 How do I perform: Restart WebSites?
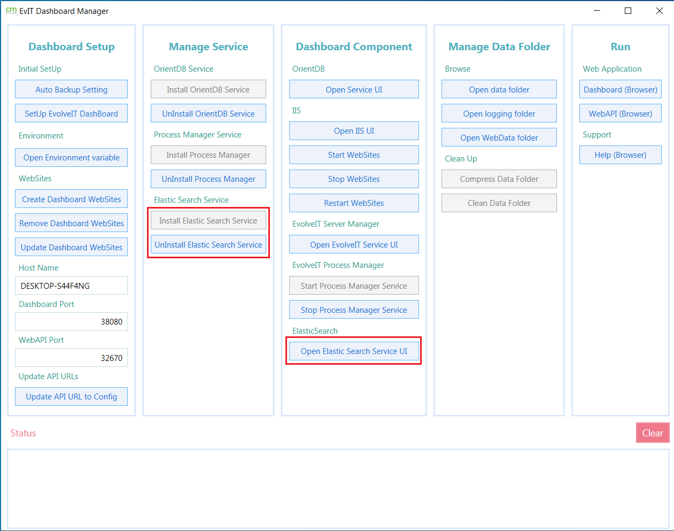(x=354, y=203)
